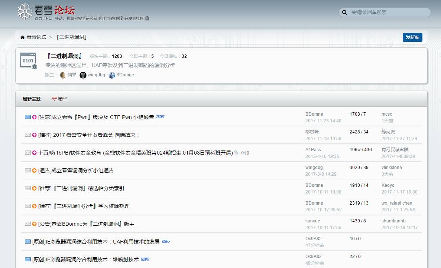Open moderator 仙果's avatar
Image resolution: width=441 pixels, height=268 pixels.
coord(63,75)
